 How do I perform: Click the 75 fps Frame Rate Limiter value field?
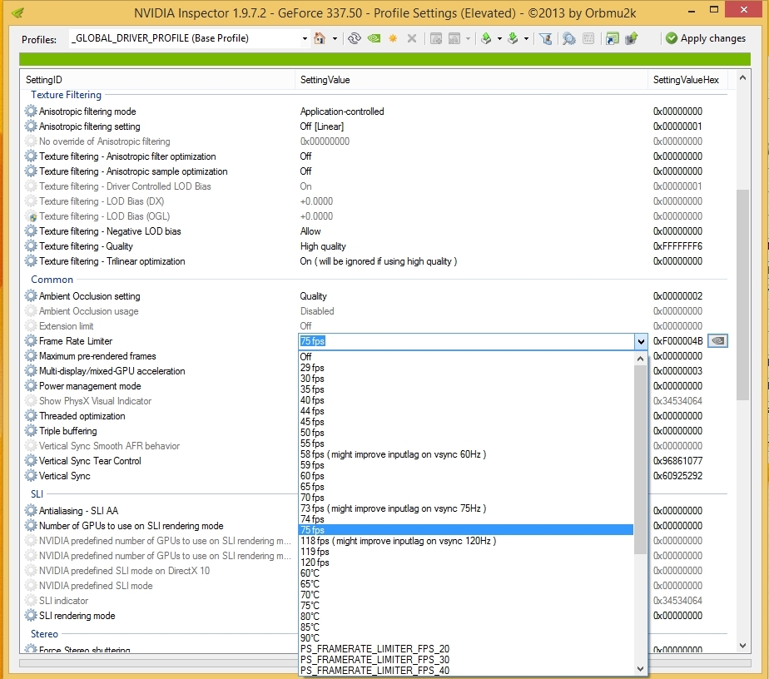pyautogui.click(x=466, y=341)
